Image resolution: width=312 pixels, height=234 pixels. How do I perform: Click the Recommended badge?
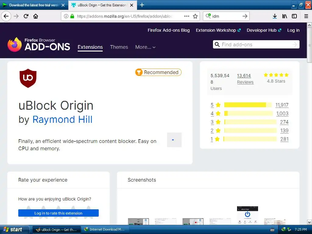pyautogui.click(x=158, y=72)
